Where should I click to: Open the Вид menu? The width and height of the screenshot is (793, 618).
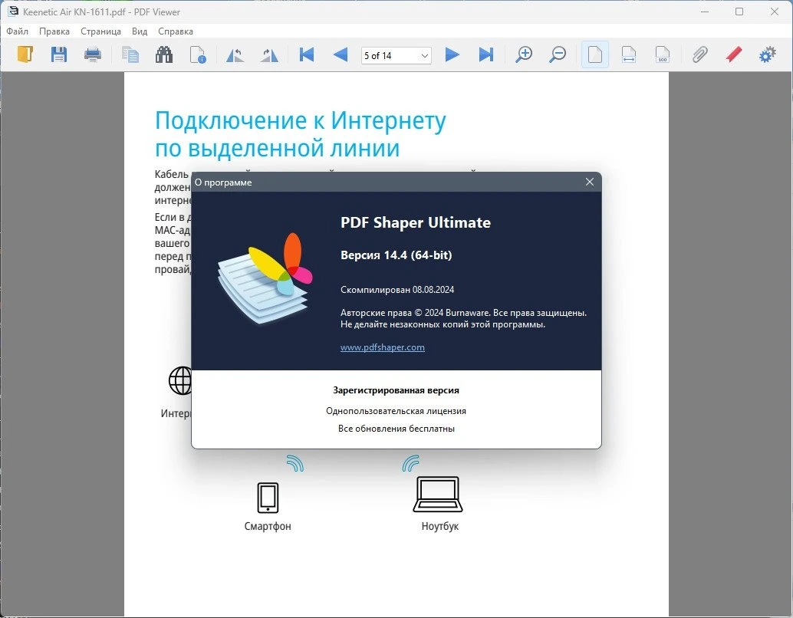pyautogui.click(x=140, y=31)
